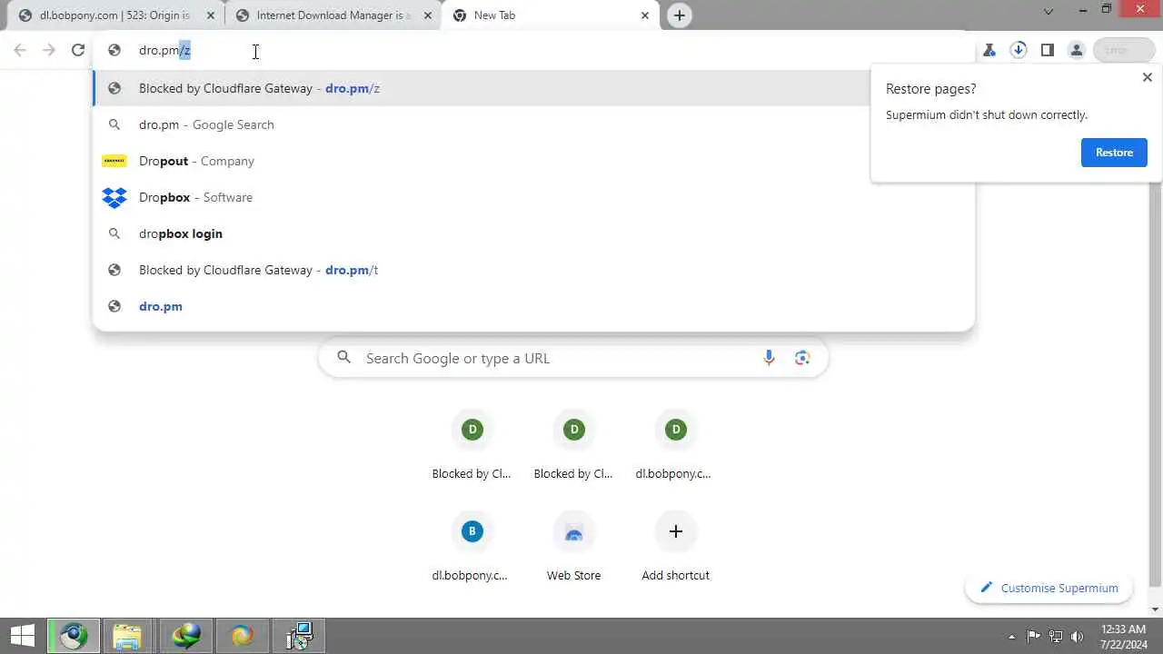Click the search magnifier in the Google box
Image resolution: width=1163 pixels, height=654 pixels.
click(x=344, y=358)
